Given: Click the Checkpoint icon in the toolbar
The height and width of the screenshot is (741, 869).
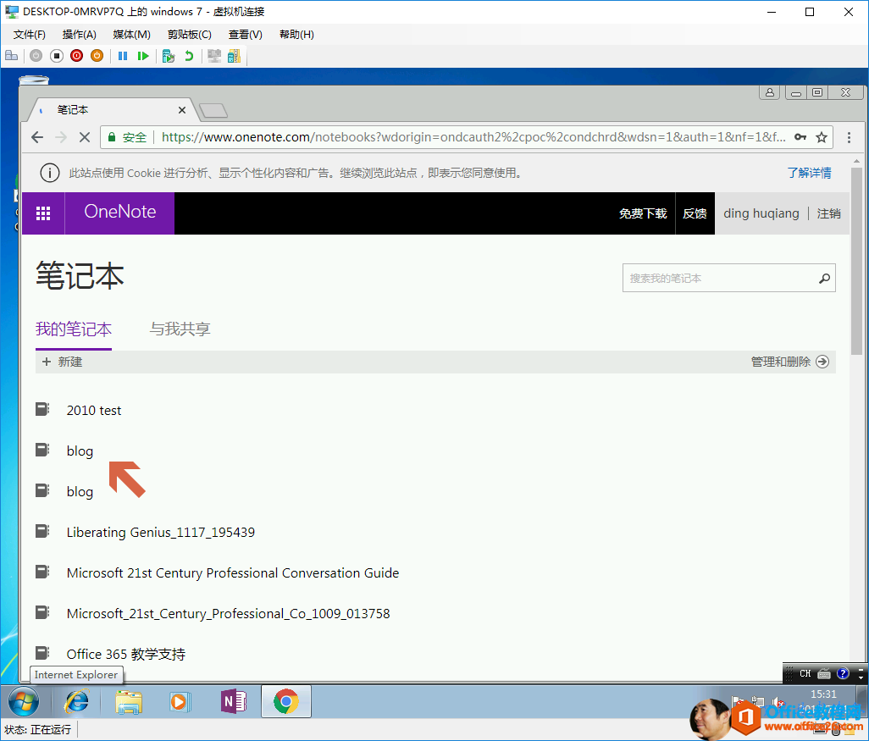Looking at the screenshot, I should tap(169, 56).
